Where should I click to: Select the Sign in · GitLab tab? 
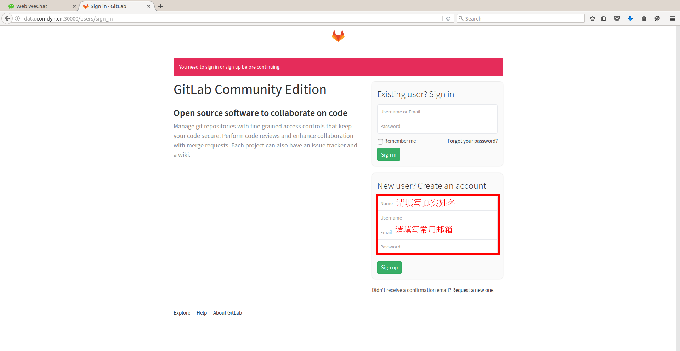click(x=117, y=6)
